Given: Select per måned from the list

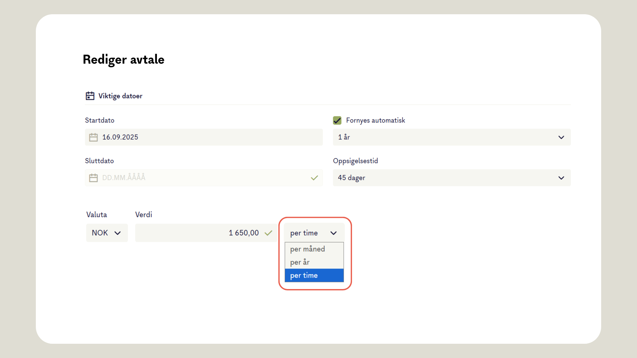Looking at the screenshot, I should tap(308, 249).
